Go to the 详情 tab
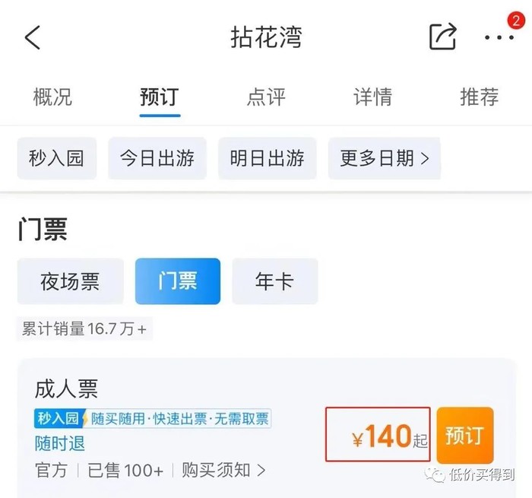 [x=372, y=97]
